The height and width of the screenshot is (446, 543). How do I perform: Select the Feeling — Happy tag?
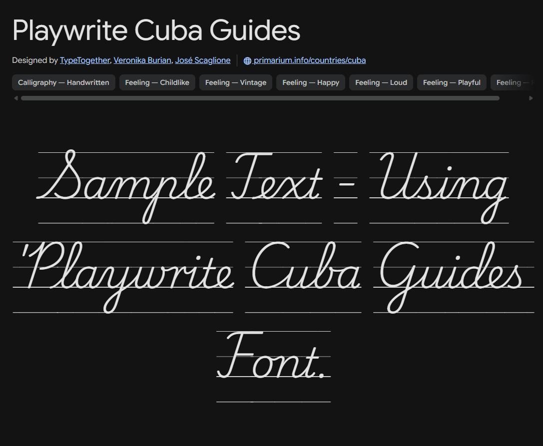pos(311,82)
